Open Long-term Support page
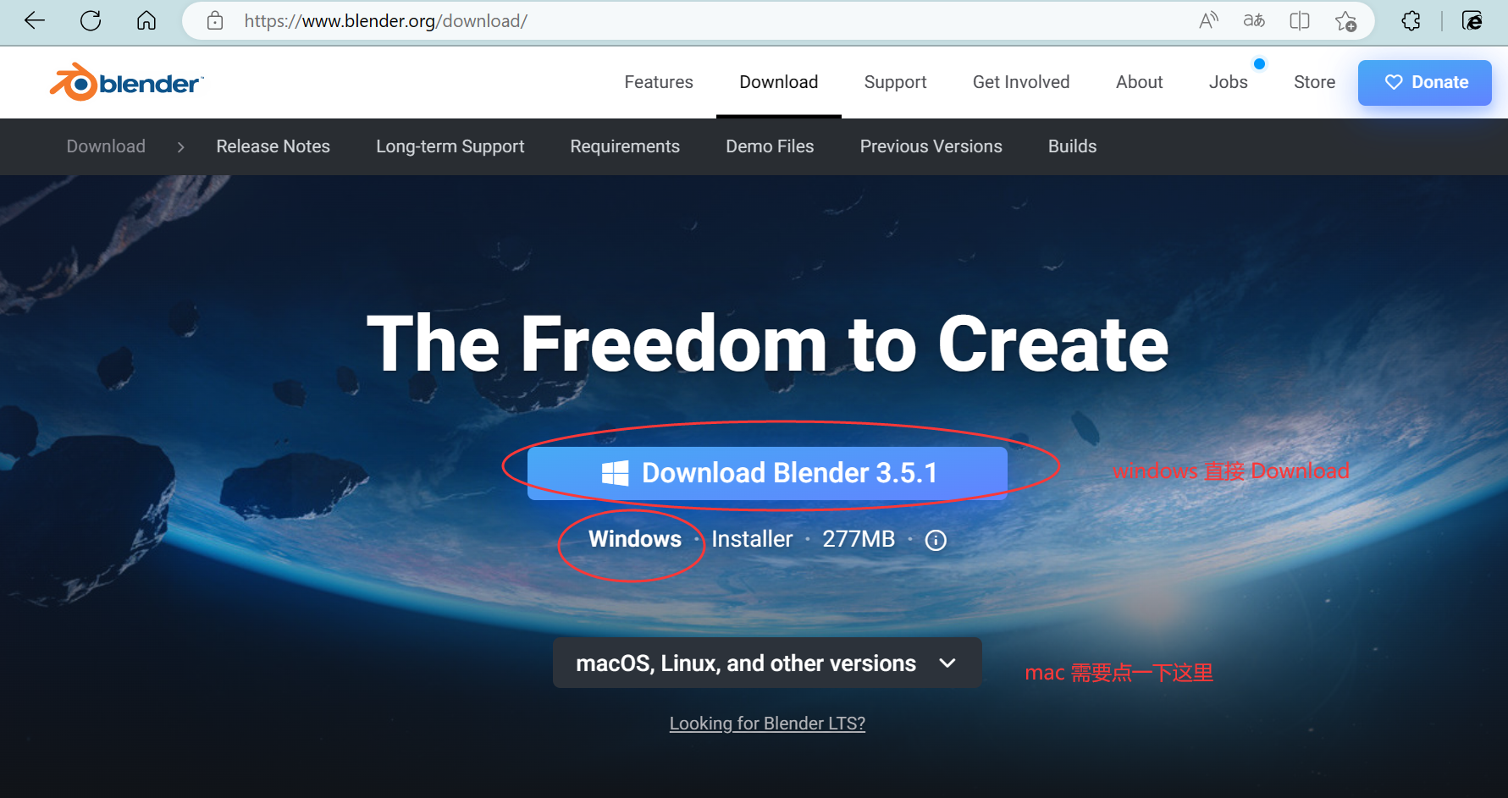The width and height of the screenshot is (1508, 798). pos(450,146)
